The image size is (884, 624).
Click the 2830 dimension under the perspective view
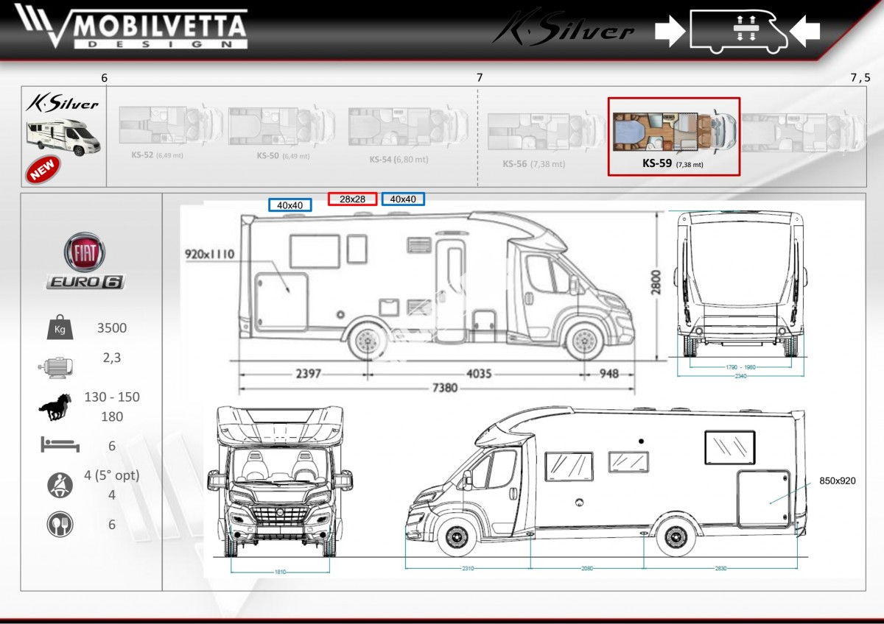tap(720, 568)
